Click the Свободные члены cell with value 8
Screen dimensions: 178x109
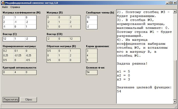(92, 22)
